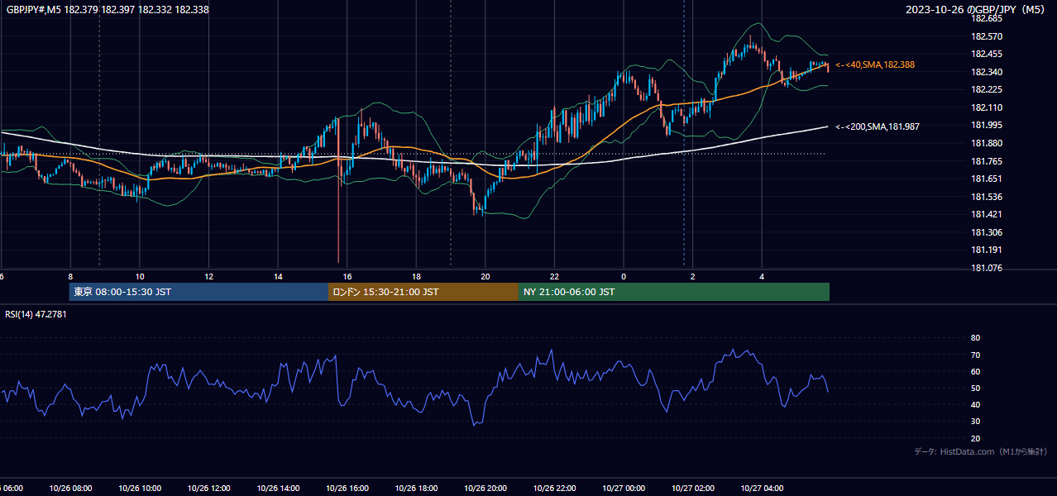Click price axis value 181.765
The image size is (1057, 496).
(988, 161)
